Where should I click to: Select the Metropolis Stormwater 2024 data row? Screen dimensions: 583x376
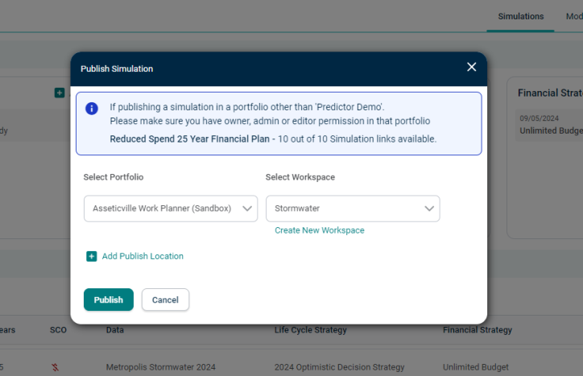pyautogui.click(x=291, y=367)
